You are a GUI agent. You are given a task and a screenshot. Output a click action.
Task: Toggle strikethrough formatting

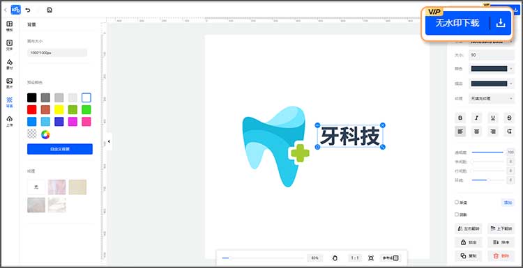point(509,118)
